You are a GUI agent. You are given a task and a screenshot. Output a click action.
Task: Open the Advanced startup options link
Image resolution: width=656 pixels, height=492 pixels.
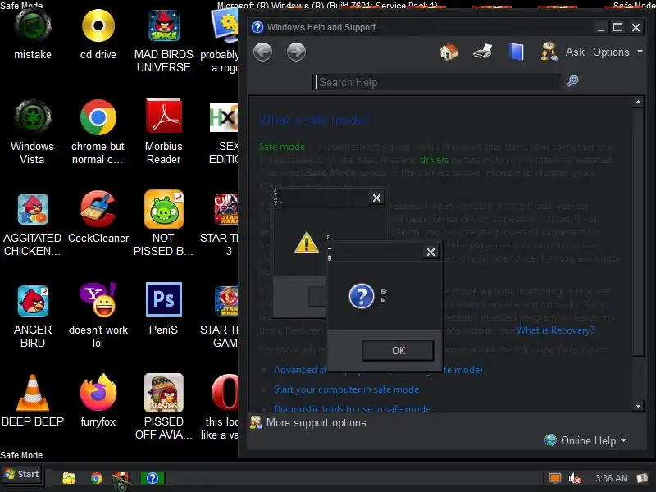(299, 370)
